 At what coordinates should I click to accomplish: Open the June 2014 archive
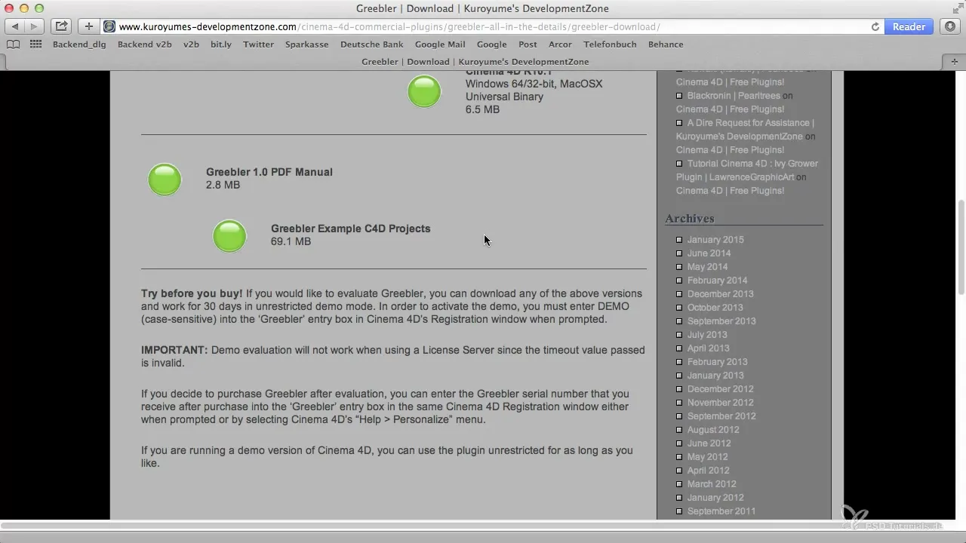click(709, 253)
